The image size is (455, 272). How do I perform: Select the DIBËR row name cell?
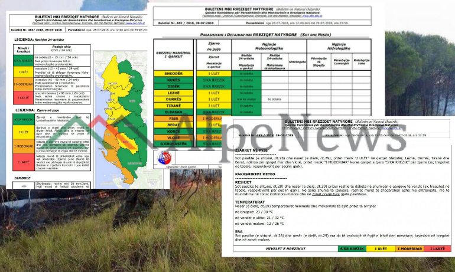174,86
